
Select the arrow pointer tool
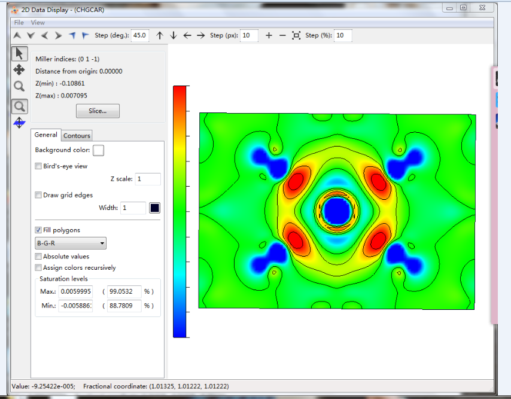click(x=19, y=53)
